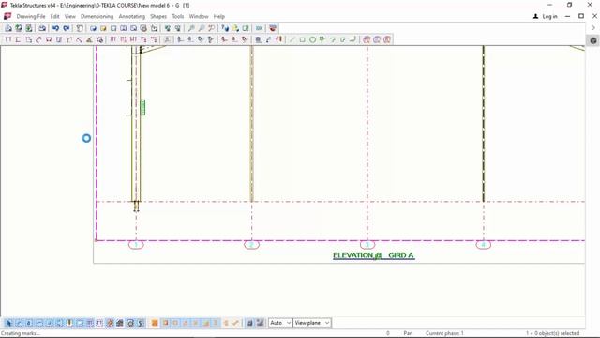600x338 pixels.
Task: Toggle the select-all arrow switch in the bottom toolbar
Action: (9, 323)
